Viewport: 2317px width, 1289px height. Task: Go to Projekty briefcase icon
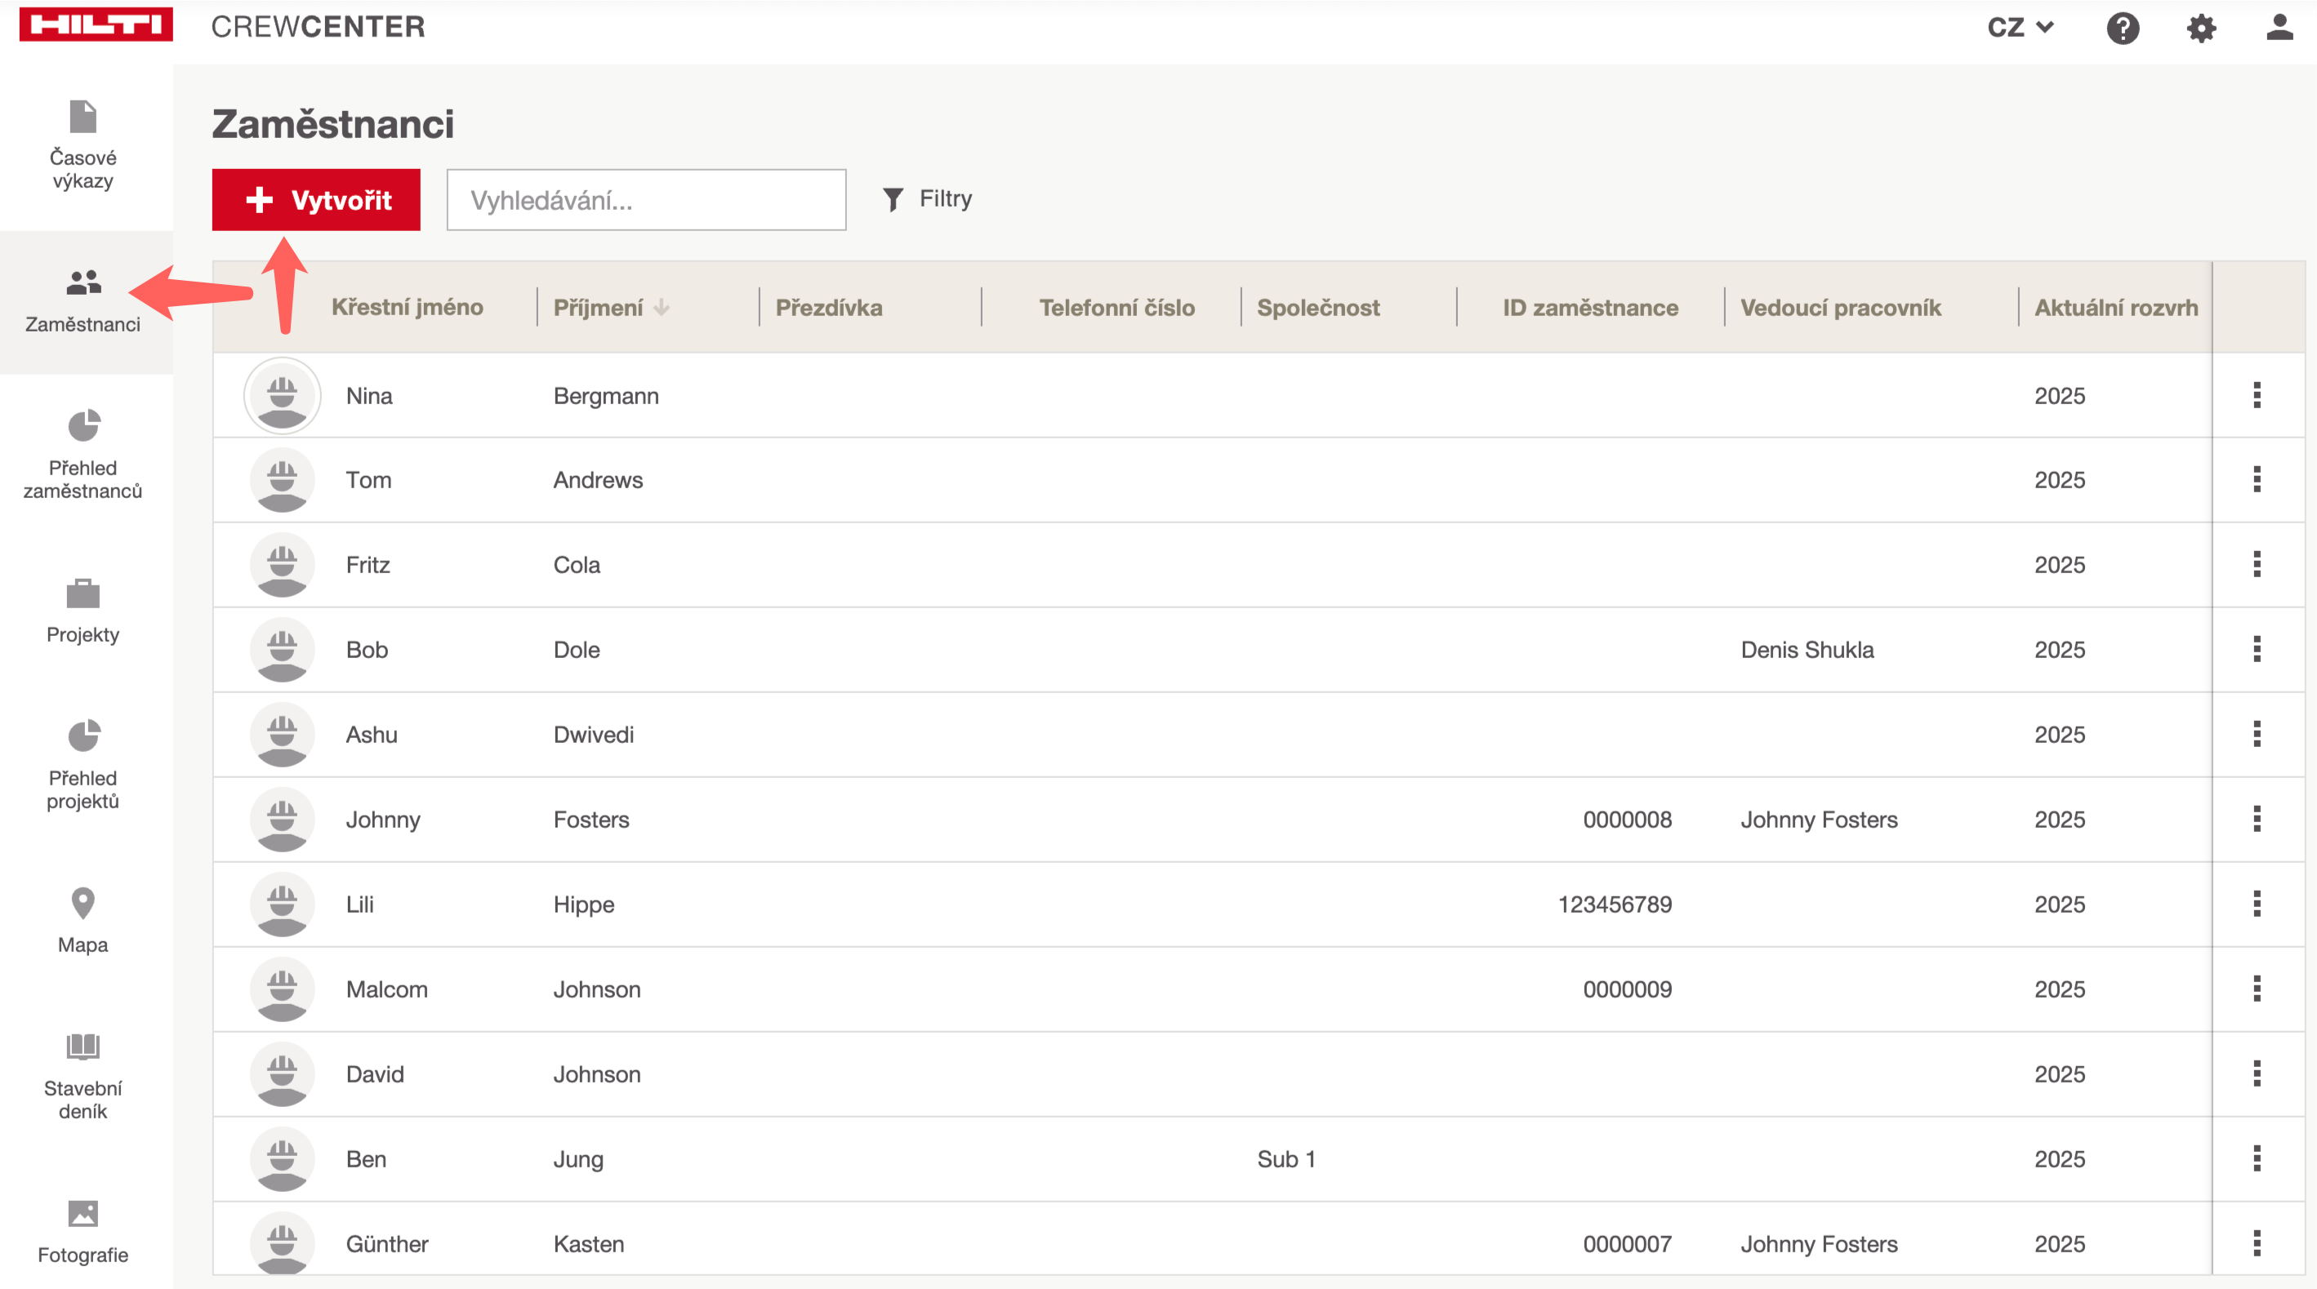coord(82,593)
